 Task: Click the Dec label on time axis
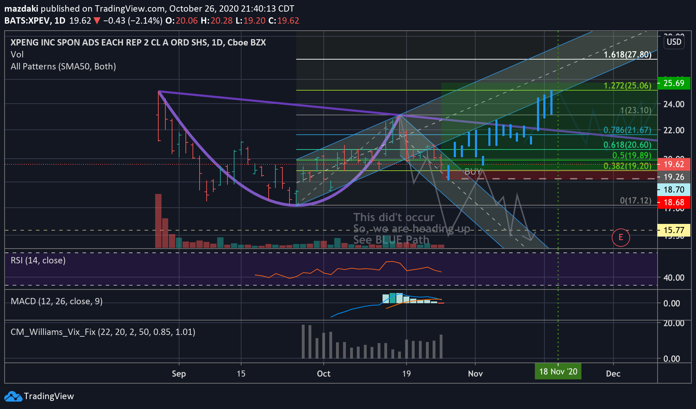tap(613, 374)
